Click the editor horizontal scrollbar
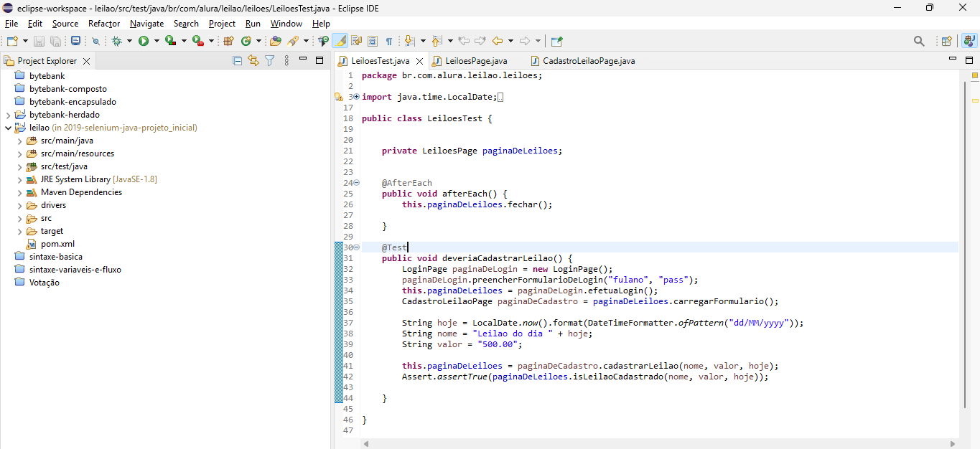The image size is (980, 449). (x=659, y=444)
